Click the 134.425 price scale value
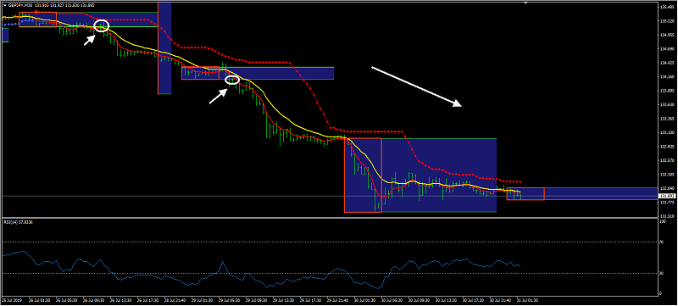678x306 pixels. [x=666, y=63]
